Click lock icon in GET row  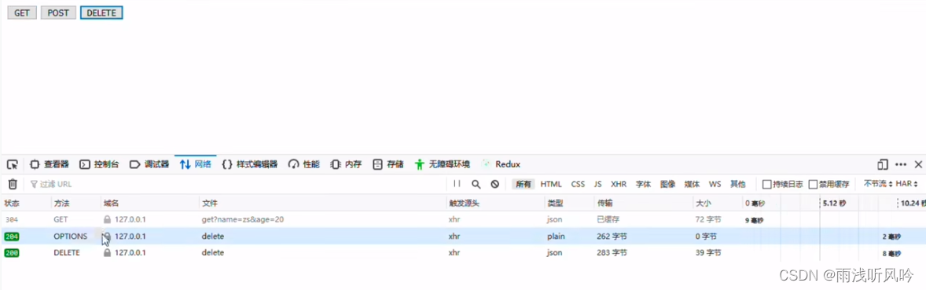[107, 220]
